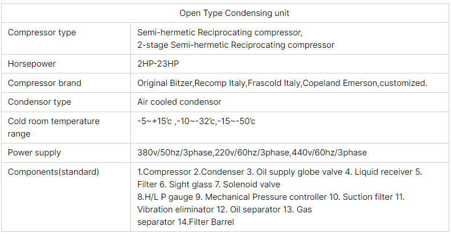Select the "Compressor brand" label cell

(44, 83)
